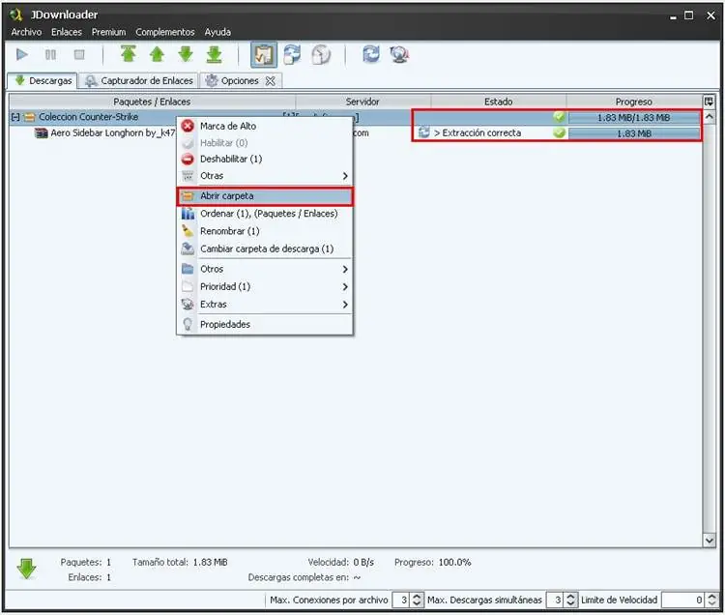Move selected package to the bottom

[x=214, y=54]
